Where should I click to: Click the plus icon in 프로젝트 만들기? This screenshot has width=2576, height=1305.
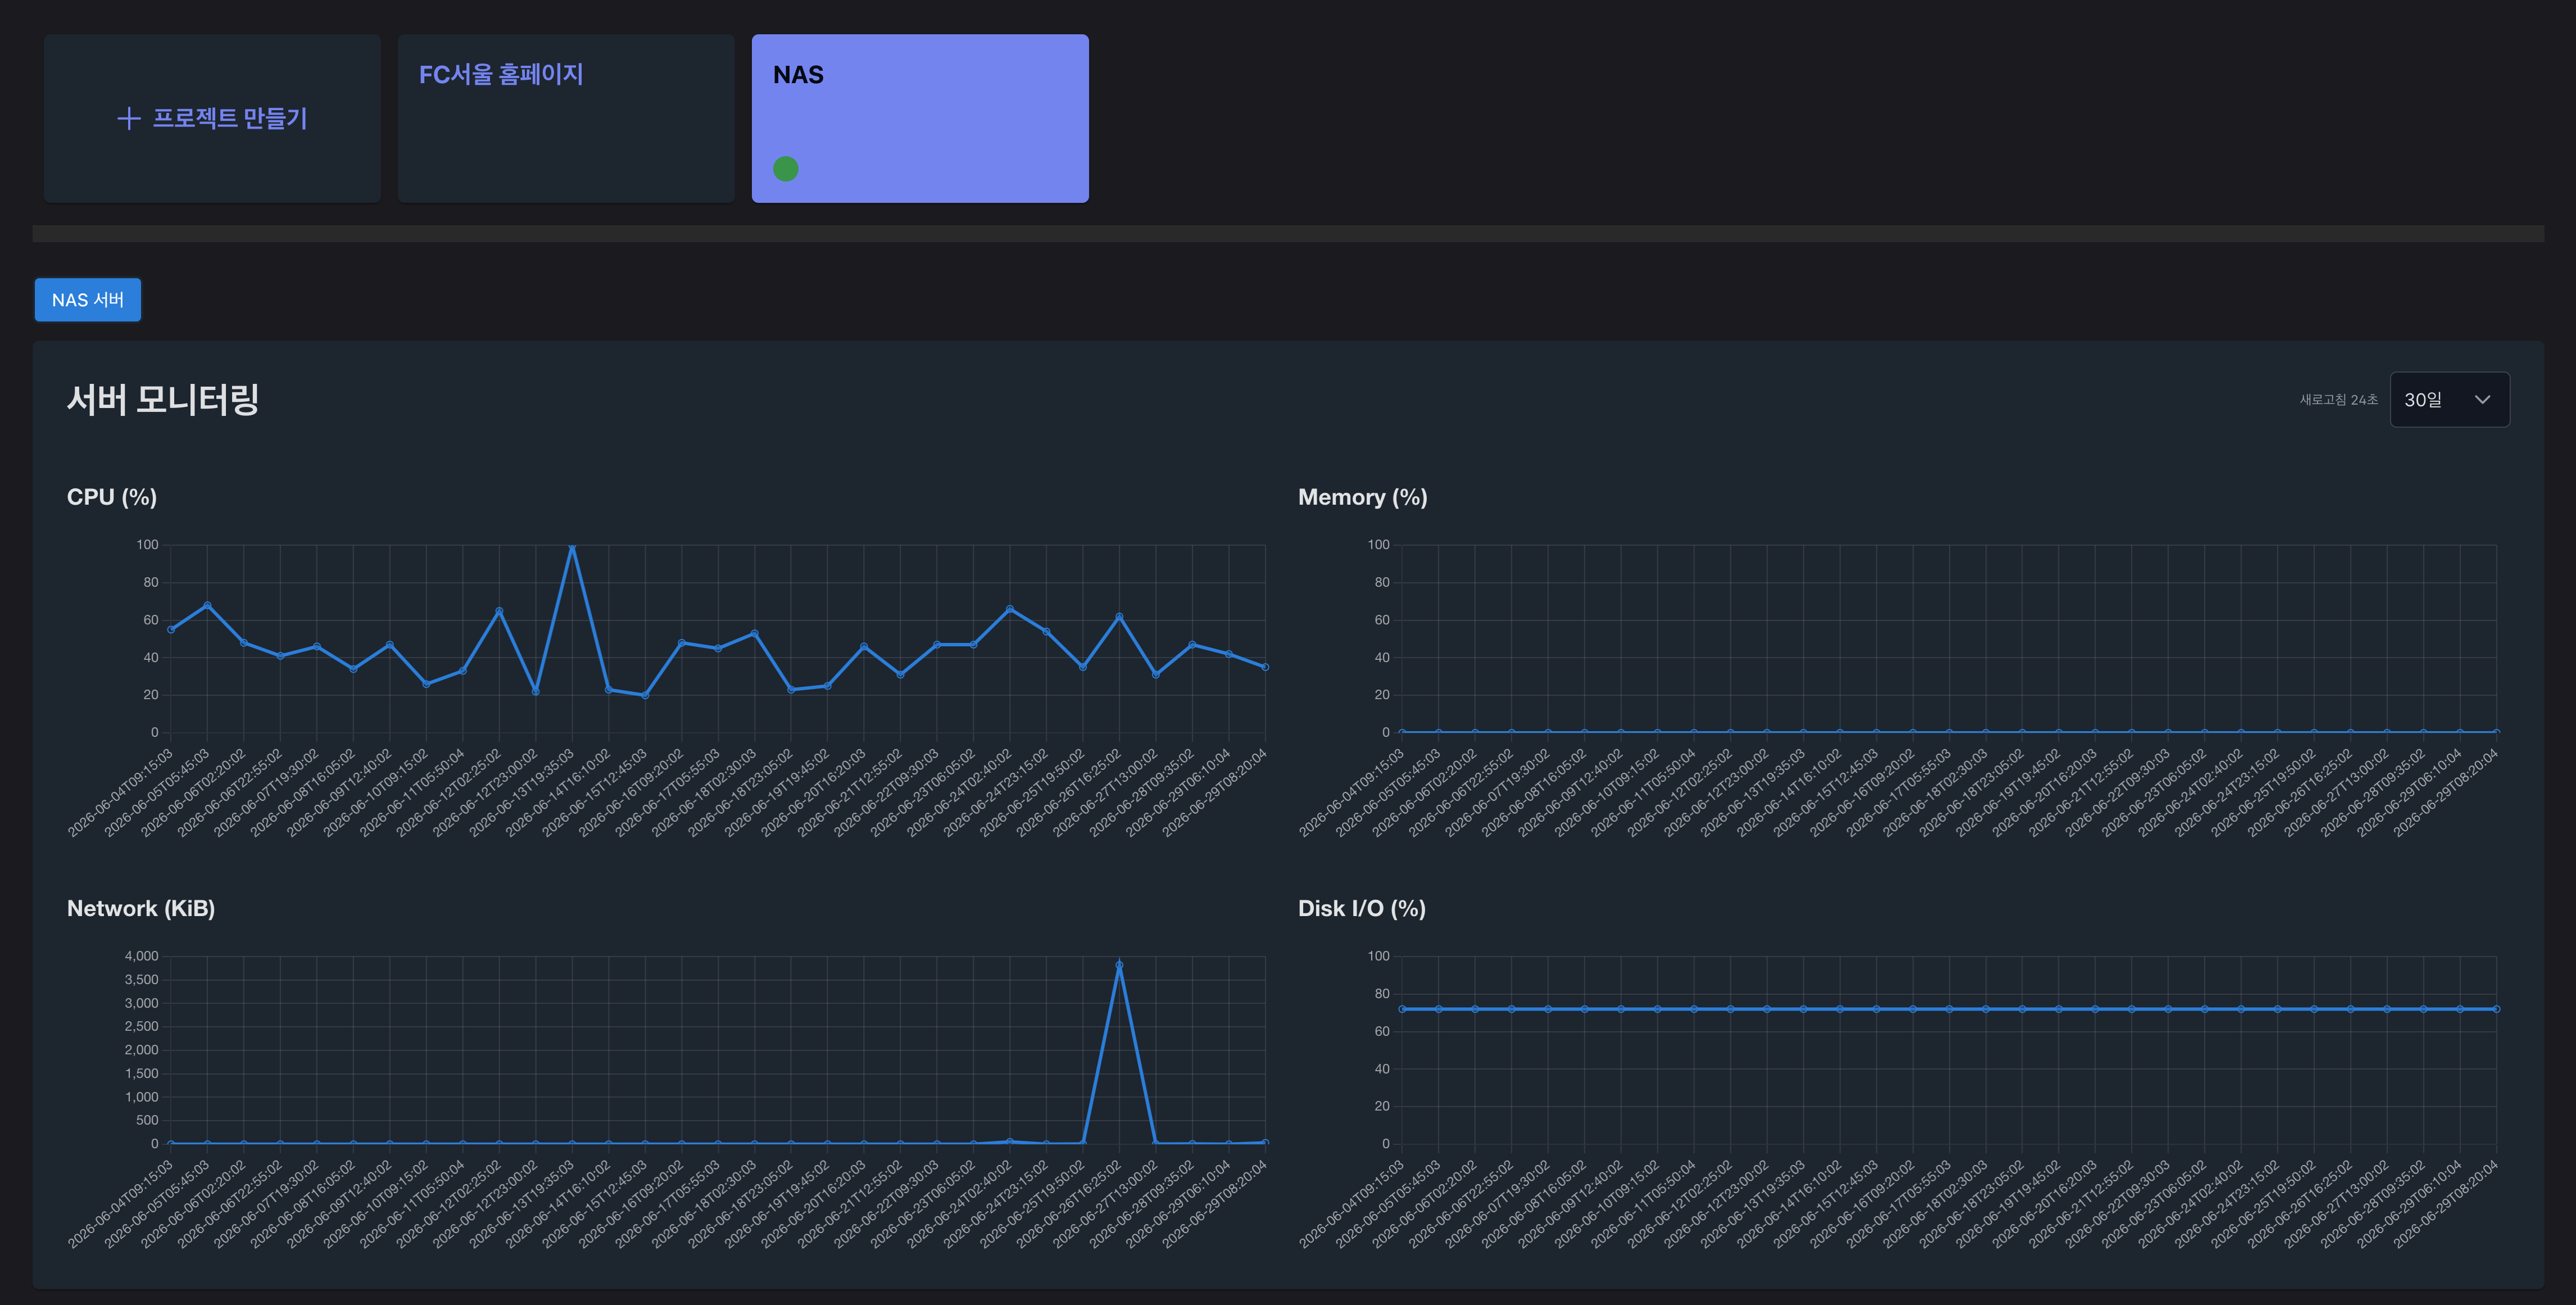pos(128,119)
